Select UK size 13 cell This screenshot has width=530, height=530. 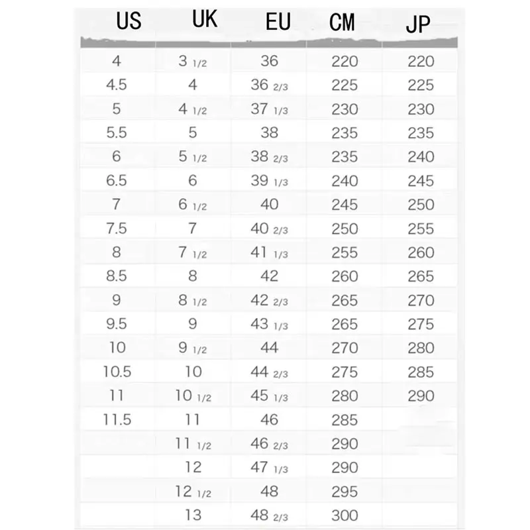(x=193, y=515)
